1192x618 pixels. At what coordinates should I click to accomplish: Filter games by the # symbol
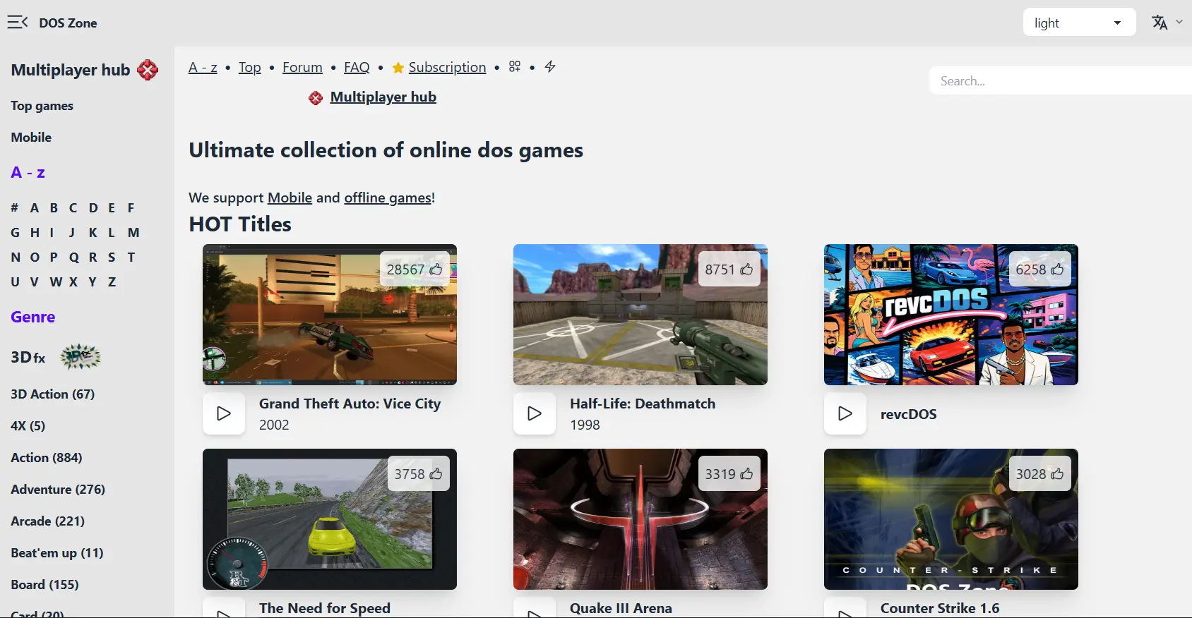[x=15, y=208]
